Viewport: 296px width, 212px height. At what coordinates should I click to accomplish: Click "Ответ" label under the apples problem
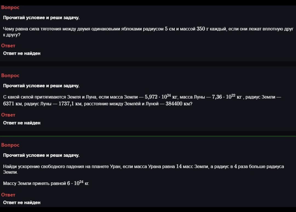(8, 46)
